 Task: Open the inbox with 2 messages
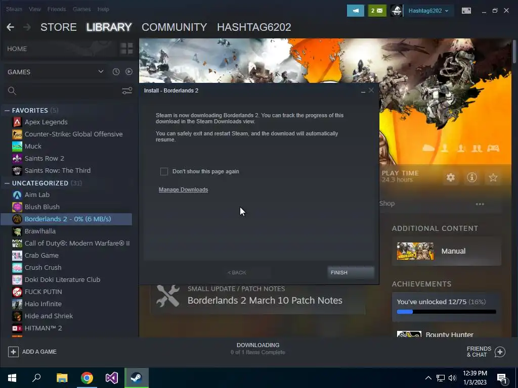click(x=377, y=11)
